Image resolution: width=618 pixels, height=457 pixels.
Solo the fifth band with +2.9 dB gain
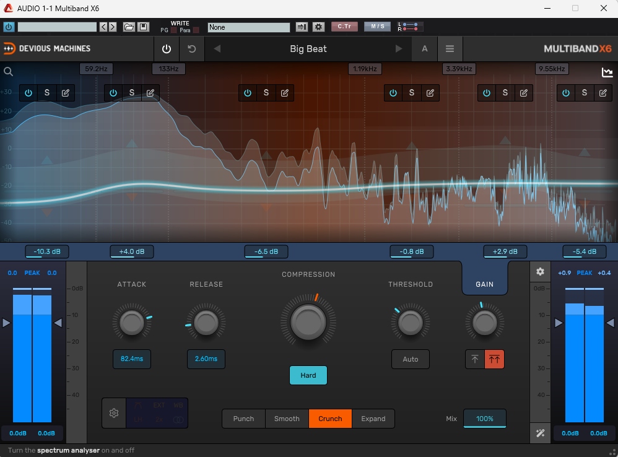(x=505, y=93)
